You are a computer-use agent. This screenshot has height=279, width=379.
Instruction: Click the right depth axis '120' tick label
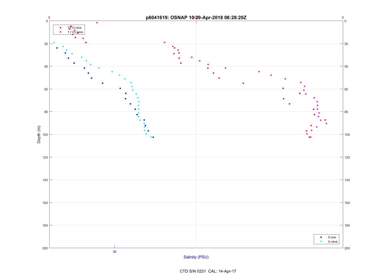347,157
